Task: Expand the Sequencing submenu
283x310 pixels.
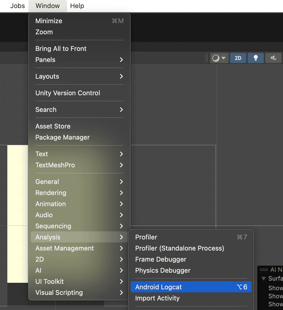Action: [x=79, y=226]
